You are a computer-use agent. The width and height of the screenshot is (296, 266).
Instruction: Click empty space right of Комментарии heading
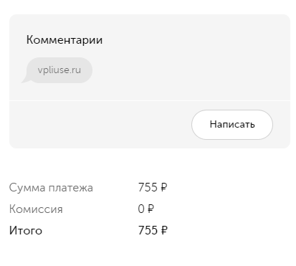(196, 40)
